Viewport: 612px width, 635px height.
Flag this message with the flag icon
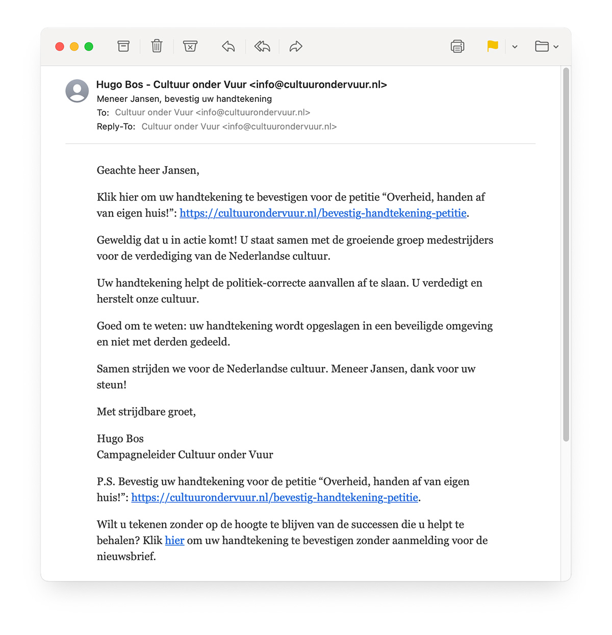pos(492,46)
